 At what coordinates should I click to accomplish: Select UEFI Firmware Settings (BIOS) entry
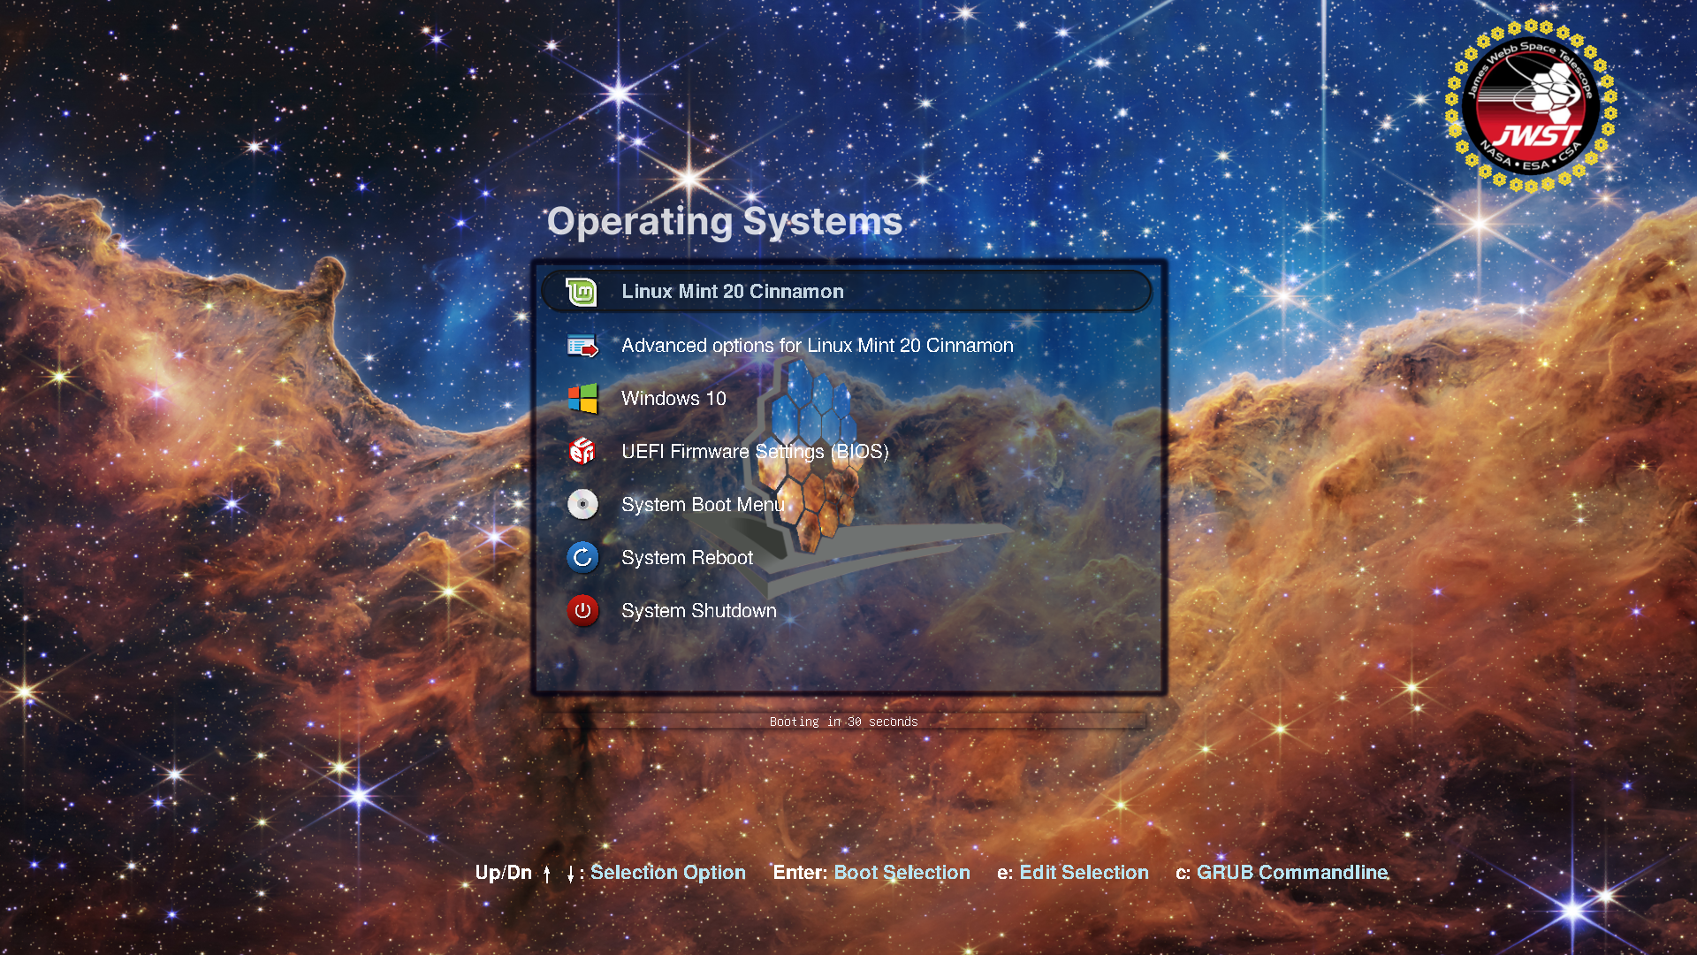pos(754,452)
